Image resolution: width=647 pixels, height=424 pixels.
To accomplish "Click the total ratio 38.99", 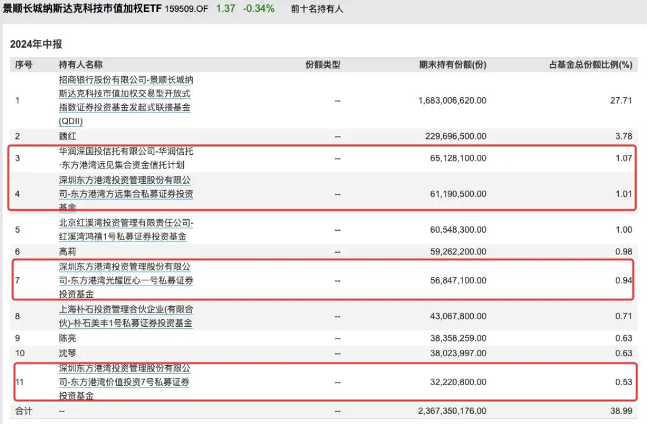I will (x=621, y=411).
